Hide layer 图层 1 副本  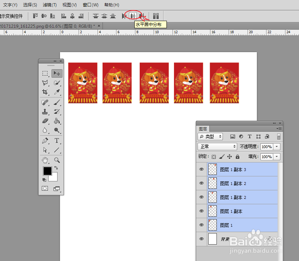point(201,211)
